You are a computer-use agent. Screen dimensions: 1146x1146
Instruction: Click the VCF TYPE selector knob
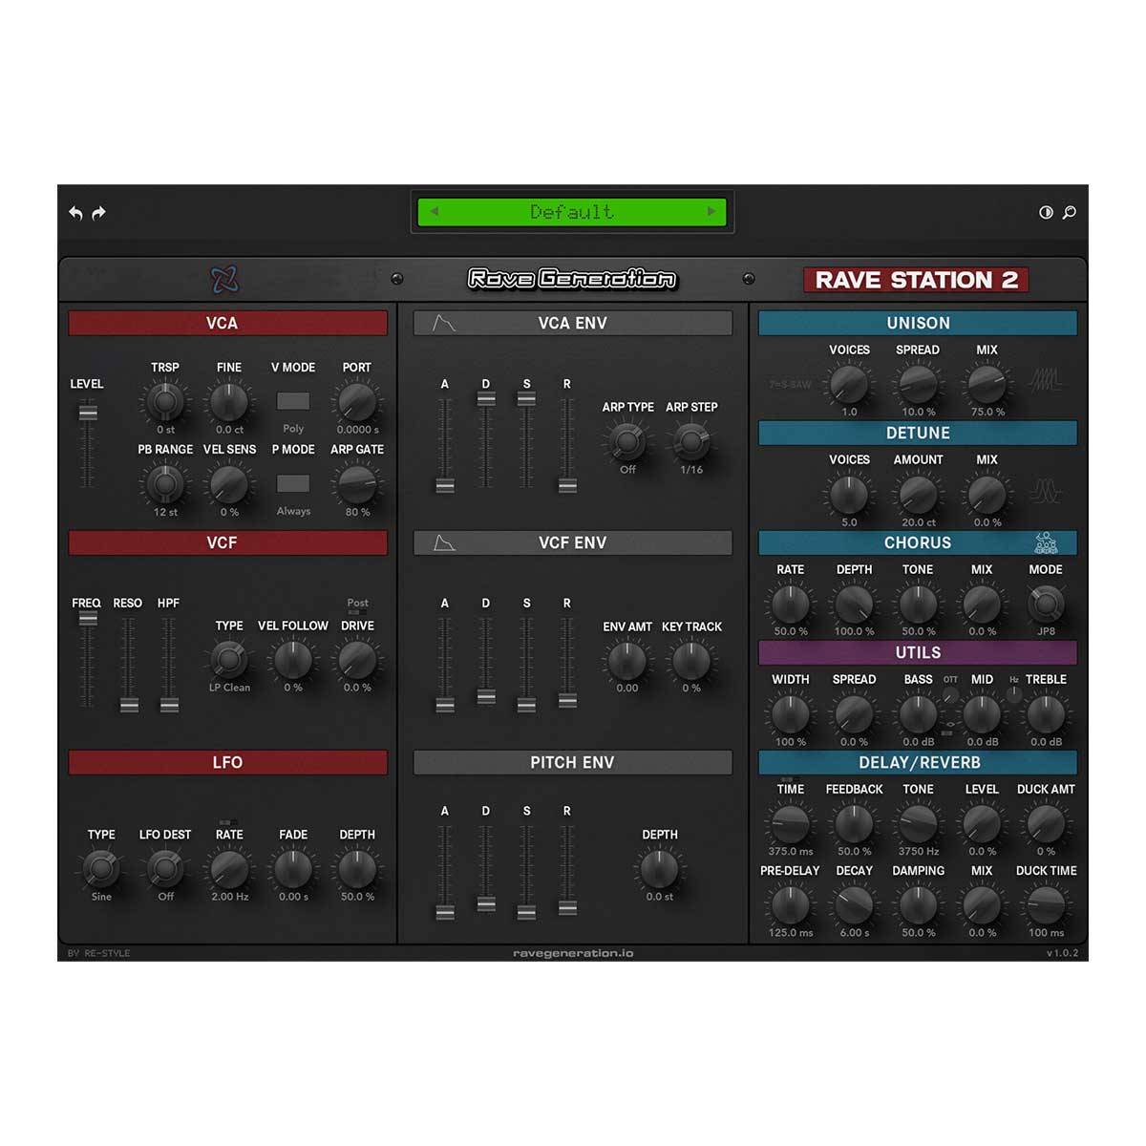[229, 659]
